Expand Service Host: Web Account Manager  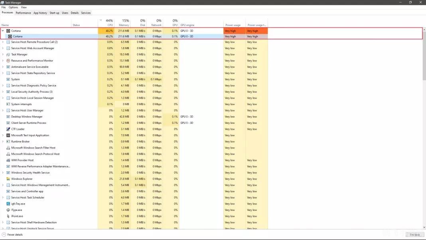(3, 48)
